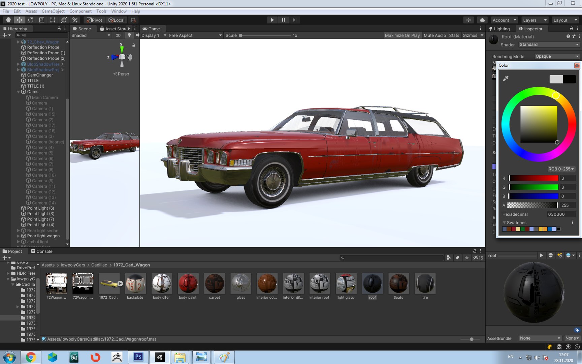Open the GameObject menu

[x=53, y=11]
